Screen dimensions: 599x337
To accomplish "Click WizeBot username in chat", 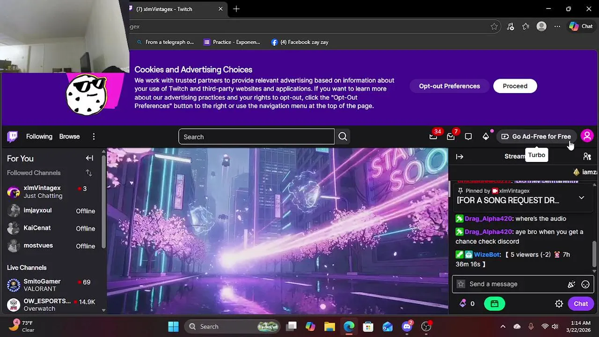I will 487,255.
